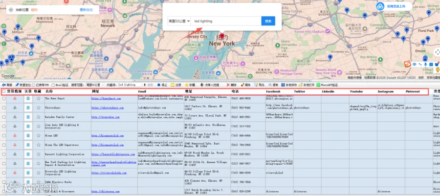Screen dimensions: 440x196
Task: Click the 面陈 toolbar icon beside delete
Action: [242, 85]
